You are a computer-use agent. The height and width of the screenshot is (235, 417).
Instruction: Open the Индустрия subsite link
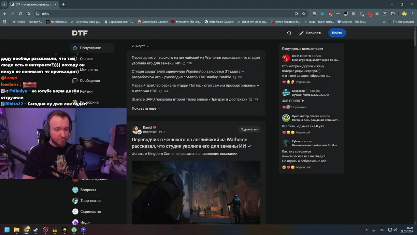(x=150, y=132)
